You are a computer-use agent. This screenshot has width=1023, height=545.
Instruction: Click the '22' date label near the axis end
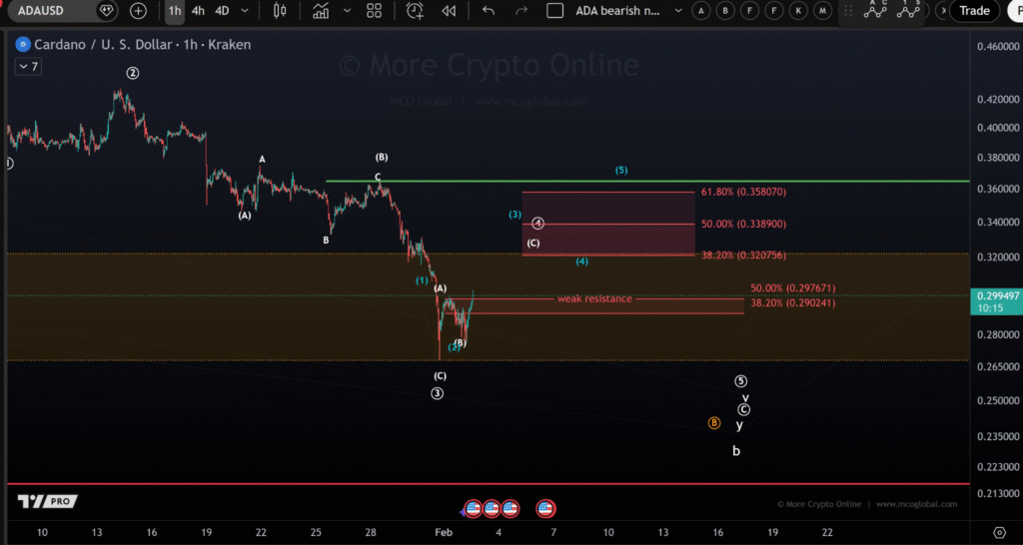coord(827,533)
